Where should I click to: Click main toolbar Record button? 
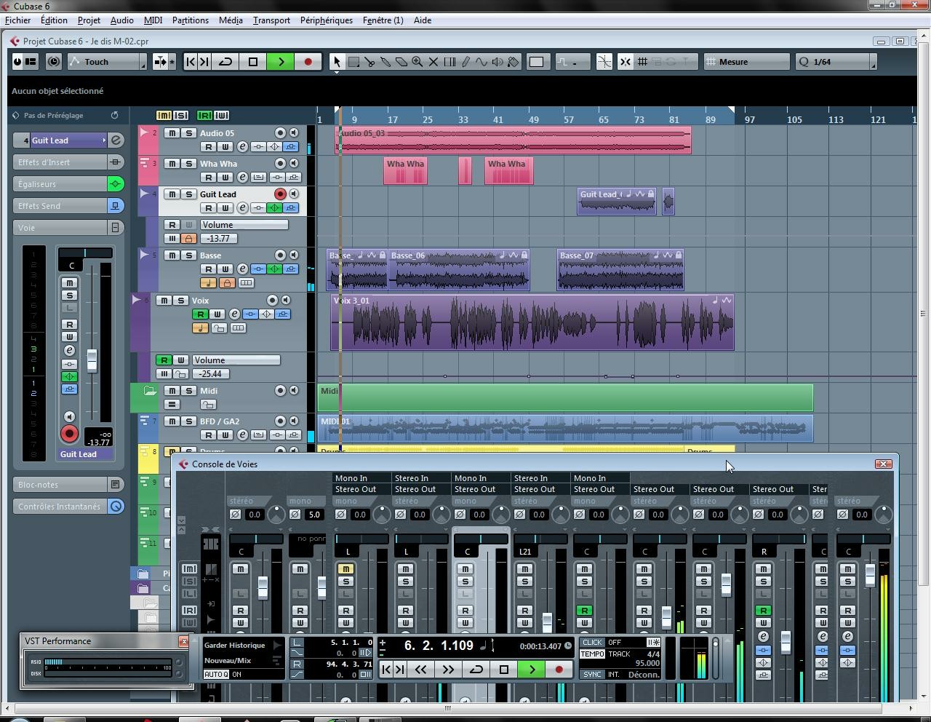pyautogui.click(x=308, y=62)
